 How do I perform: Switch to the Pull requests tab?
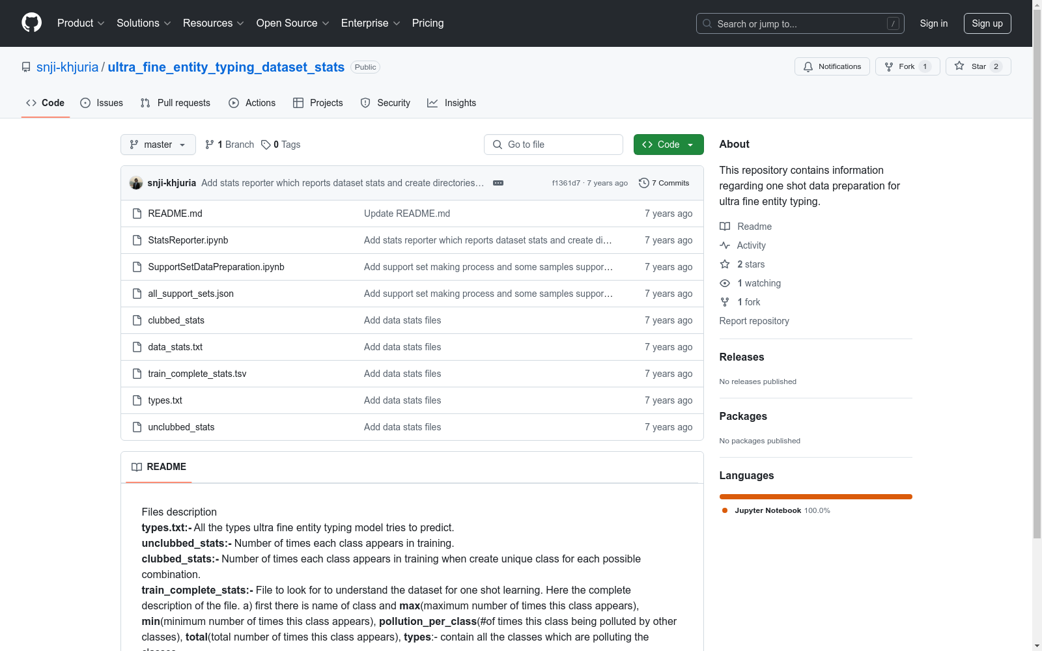(175, 103)
